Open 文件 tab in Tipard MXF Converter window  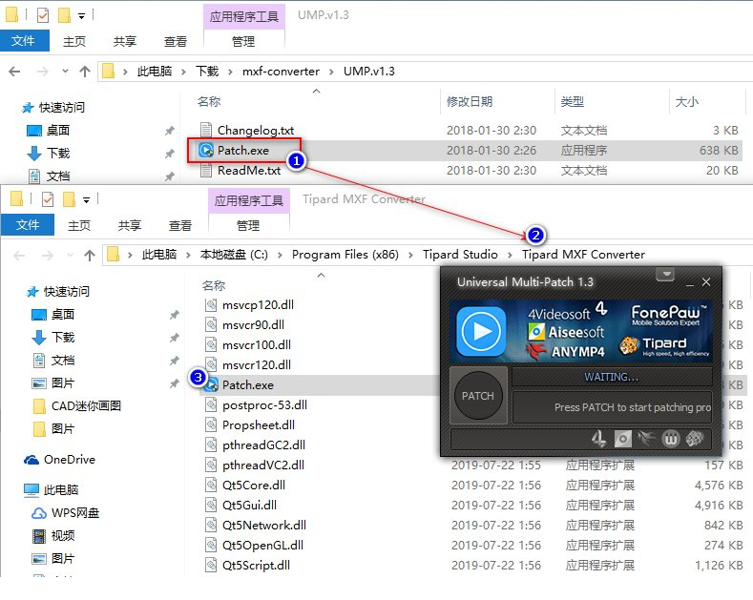point(28,224)
